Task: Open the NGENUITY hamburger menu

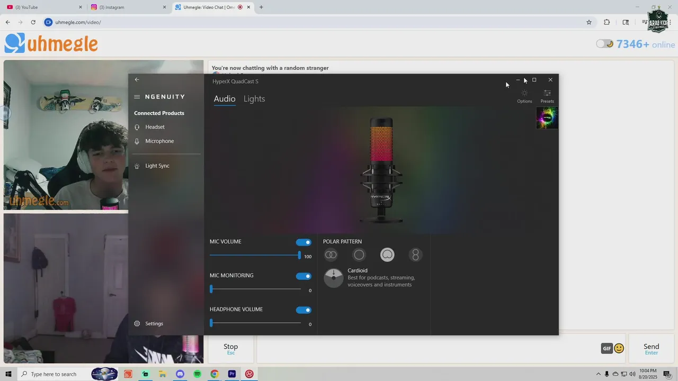Action: pos(137,97)
